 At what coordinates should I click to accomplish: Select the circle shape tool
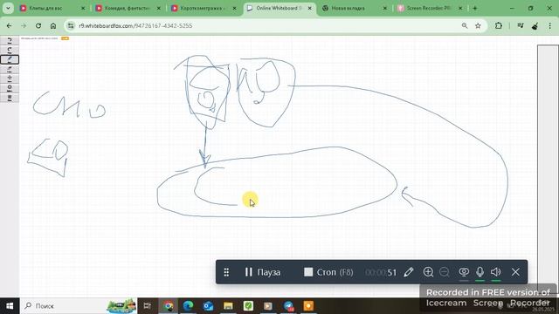click(x=10, y=87)
